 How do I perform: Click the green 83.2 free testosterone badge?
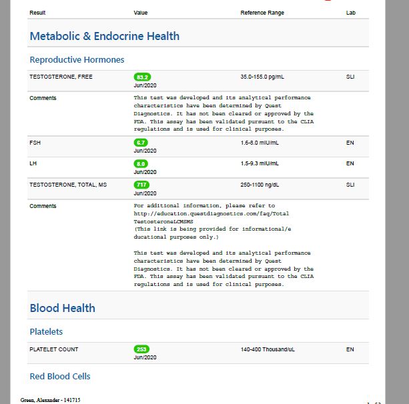coord(142,77)
